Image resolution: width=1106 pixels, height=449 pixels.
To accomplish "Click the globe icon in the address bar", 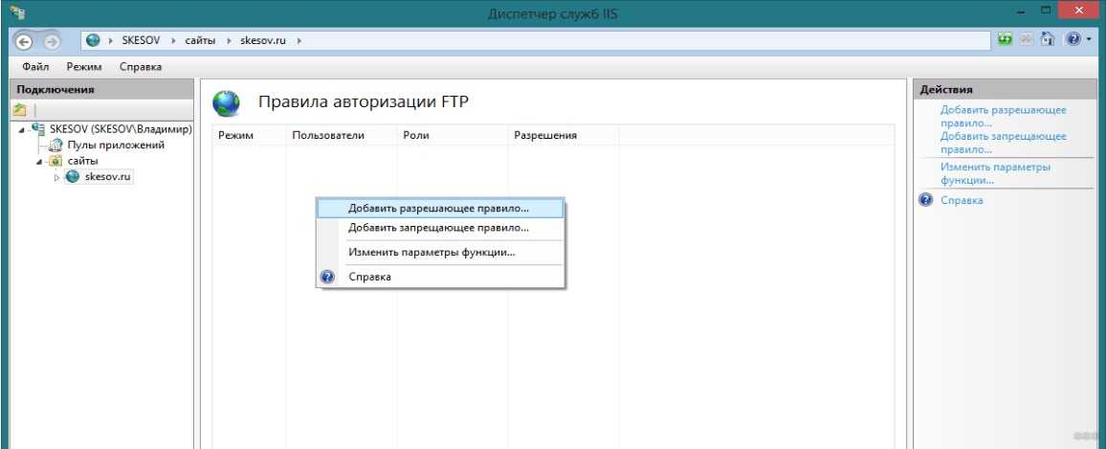I will [x=93, y=40].
